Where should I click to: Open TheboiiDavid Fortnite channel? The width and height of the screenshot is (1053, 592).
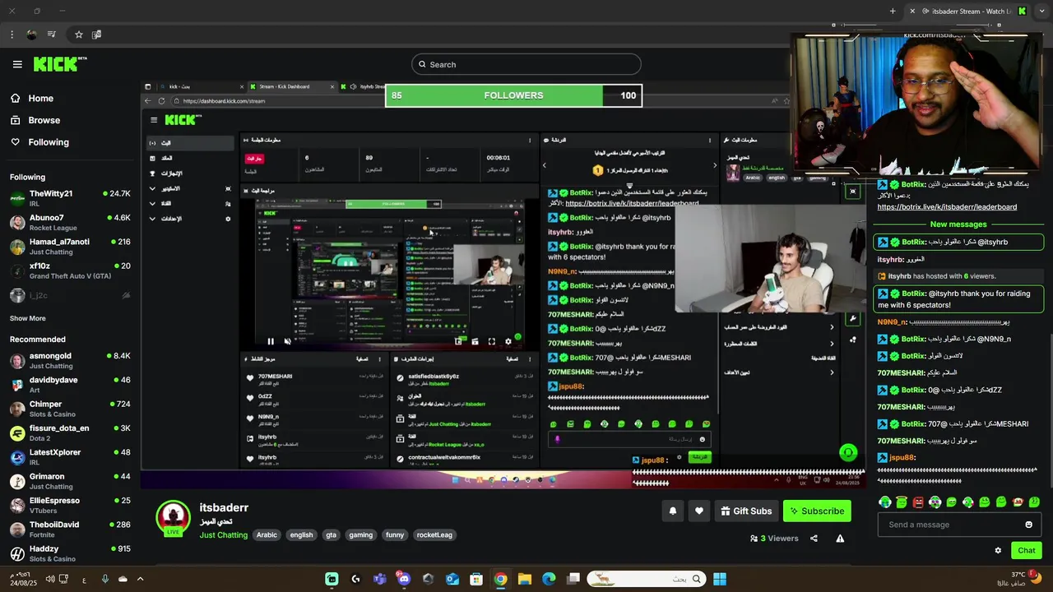(x=70, y=529)
